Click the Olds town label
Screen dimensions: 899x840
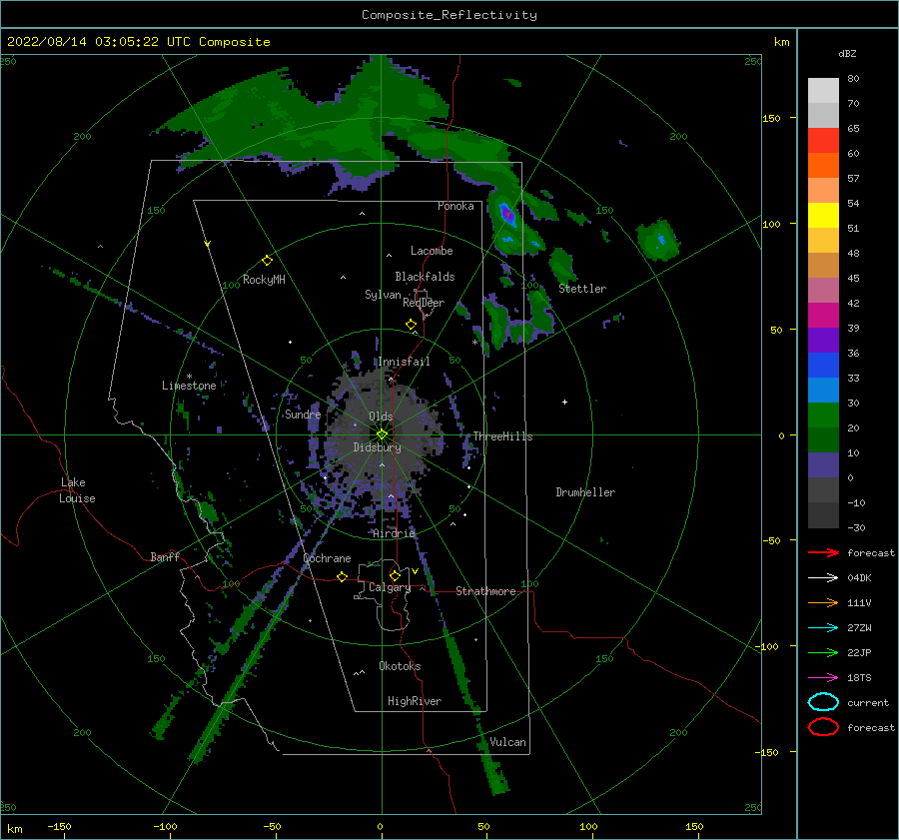381,417
